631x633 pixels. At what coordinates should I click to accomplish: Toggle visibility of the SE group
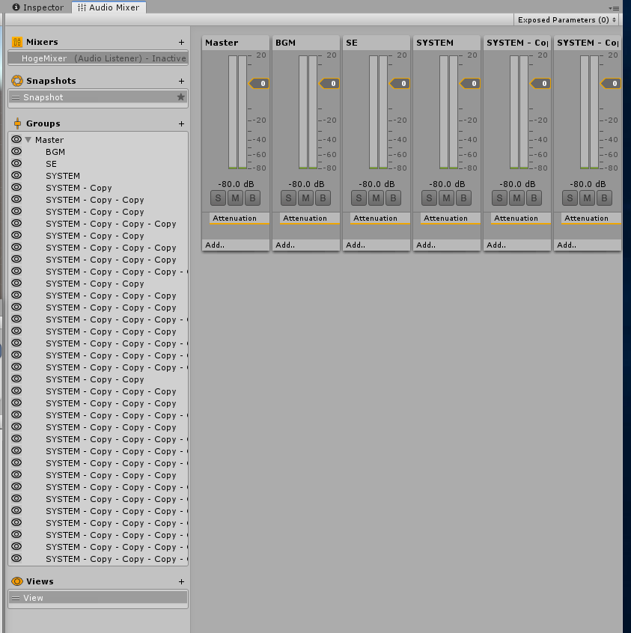(x=16, y=164)
